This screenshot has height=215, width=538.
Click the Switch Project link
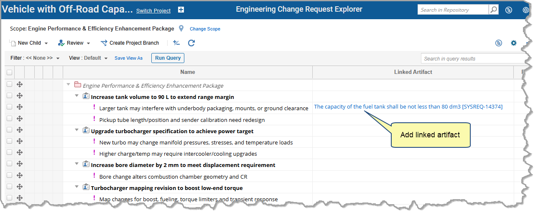point(153,11)
